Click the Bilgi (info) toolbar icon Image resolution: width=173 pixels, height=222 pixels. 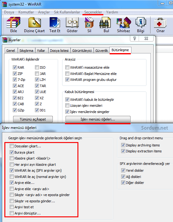click(x=141, y=22)
